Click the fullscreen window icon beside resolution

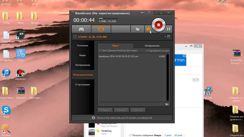169,37
